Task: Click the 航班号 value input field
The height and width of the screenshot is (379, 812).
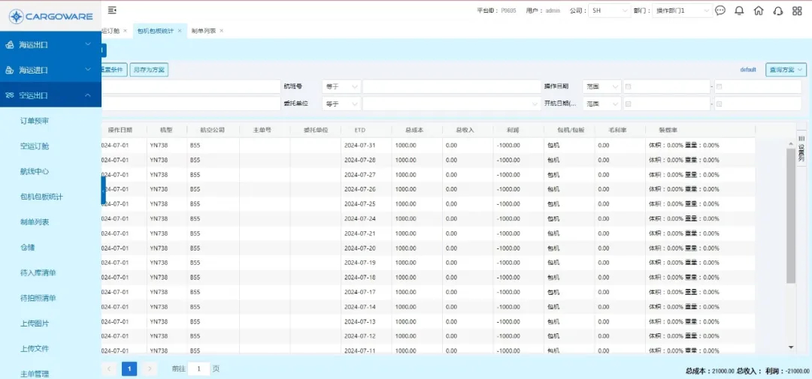Action: (x=450, y=86)
